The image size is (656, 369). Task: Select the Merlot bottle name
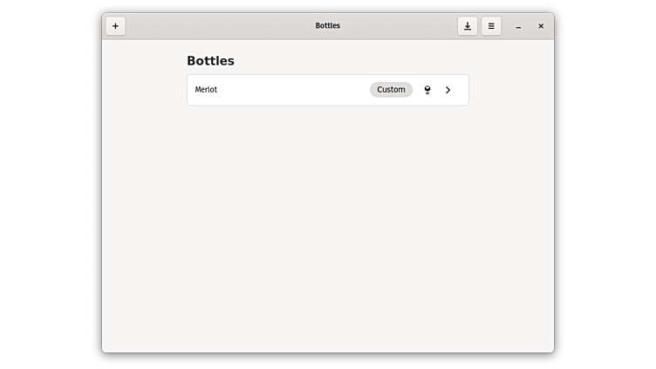point(206,90)
